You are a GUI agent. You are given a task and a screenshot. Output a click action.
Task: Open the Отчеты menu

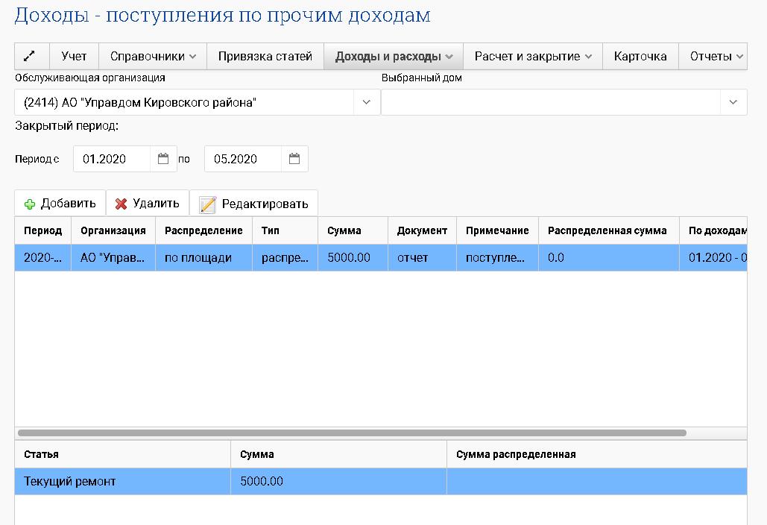point(716,57)
